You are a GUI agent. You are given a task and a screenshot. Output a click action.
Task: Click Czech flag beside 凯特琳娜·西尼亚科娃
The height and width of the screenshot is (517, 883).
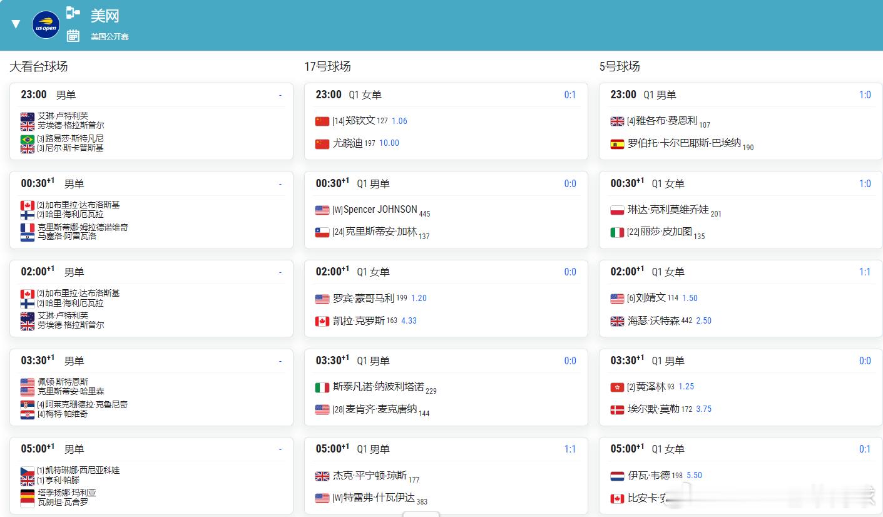(x=28, y=471)
